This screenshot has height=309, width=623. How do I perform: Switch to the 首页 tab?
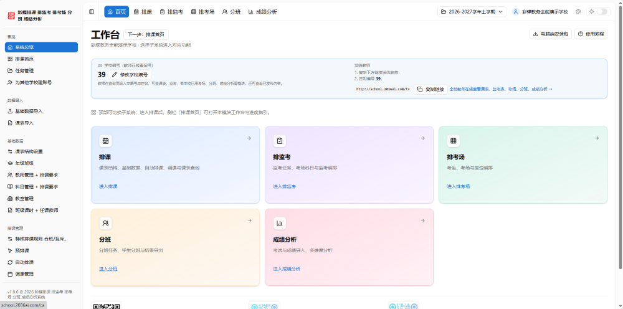coord(117,12)
